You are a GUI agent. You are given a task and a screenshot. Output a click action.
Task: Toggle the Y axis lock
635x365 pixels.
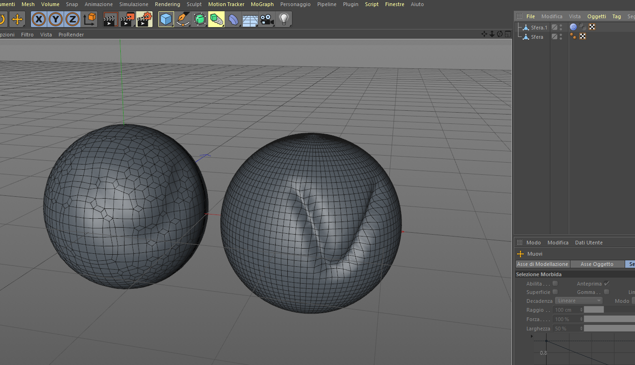tap(56, 19)
